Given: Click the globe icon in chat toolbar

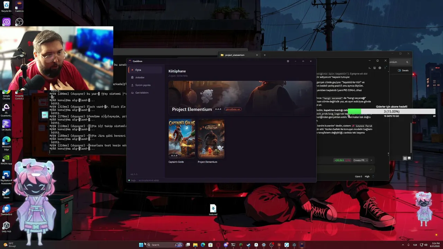Looking at the screenshot, I should tap(380, 68).
